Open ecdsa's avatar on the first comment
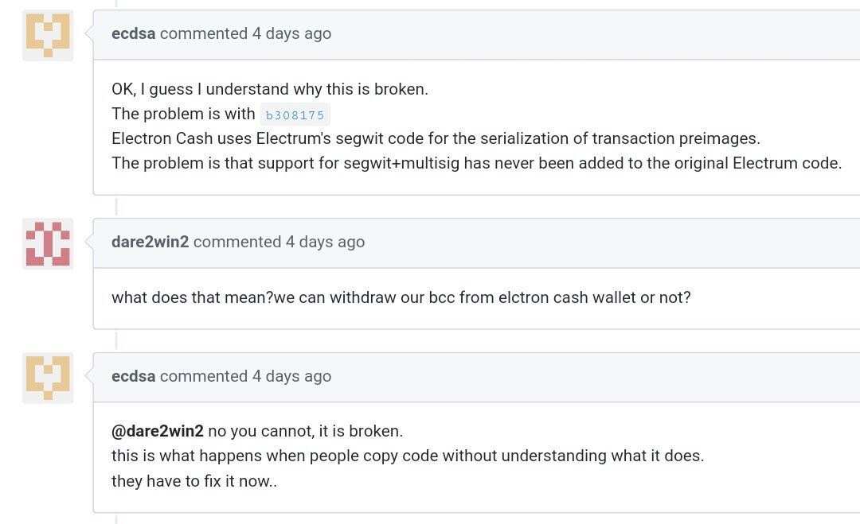860x524 pixels. [48, 36]
